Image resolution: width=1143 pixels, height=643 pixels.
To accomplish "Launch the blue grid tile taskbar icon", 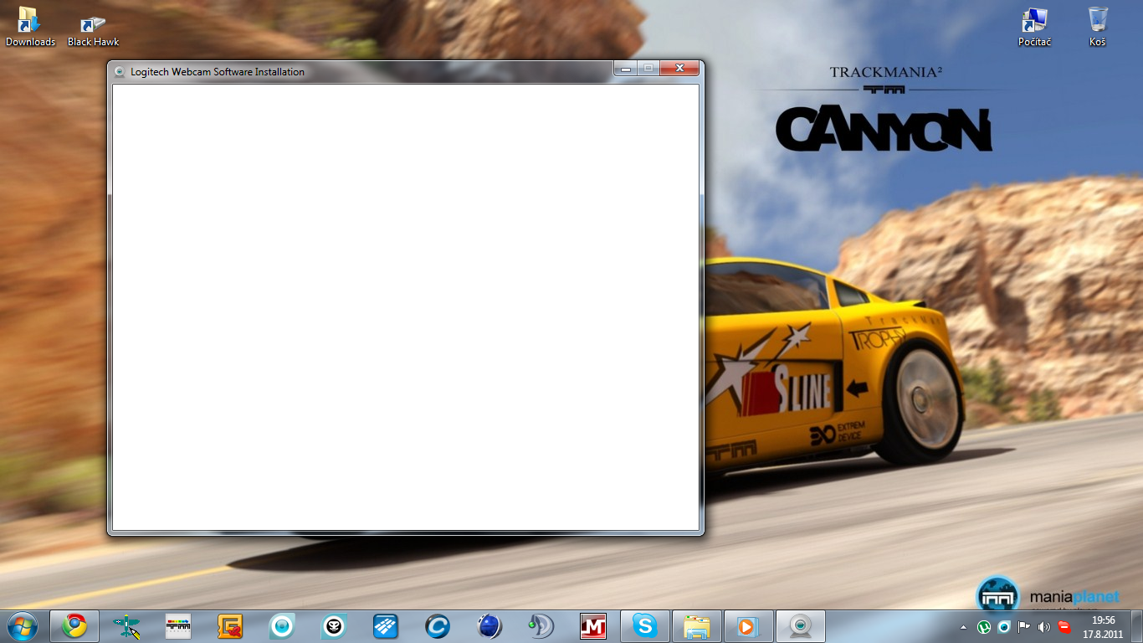I will (x=386, y=625).
